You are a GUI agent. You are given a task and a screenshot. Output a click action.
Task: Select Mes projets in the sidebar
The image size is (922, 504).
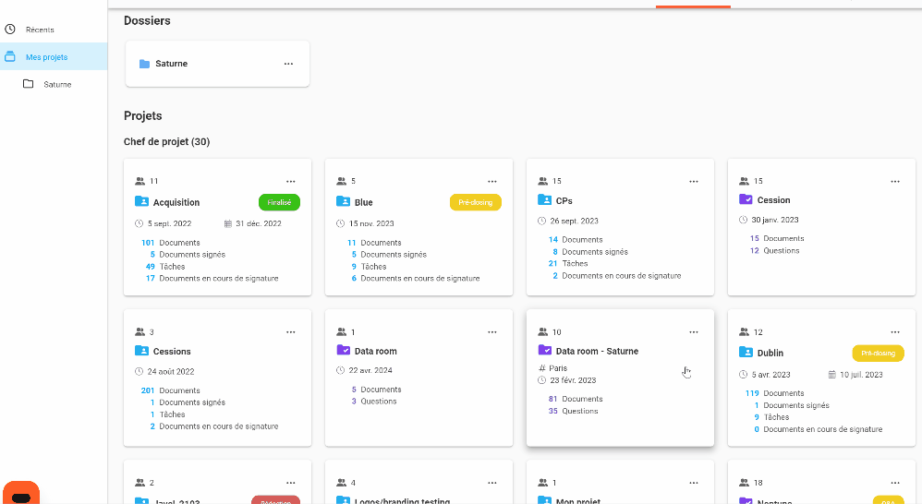[x=46, y=57]
